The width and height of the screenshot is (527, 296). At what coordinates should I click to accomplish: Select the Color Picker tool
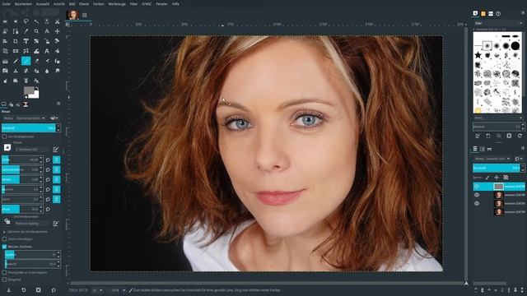(x=26, y=31)
